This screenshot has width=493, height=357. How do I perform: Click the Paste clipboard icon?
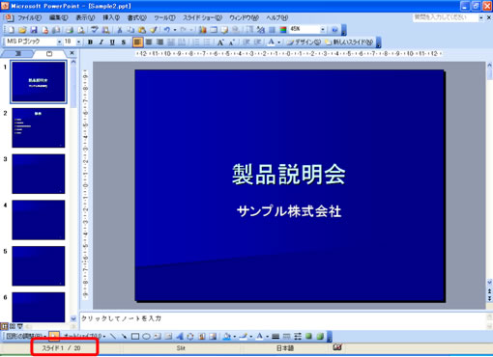pos(142,30)
